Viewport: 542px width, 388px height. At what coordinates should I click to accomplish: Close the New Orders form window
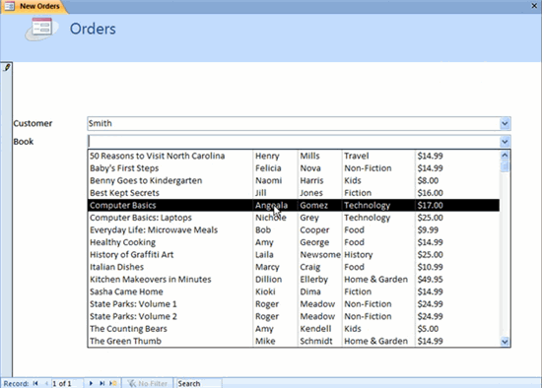pos(534,6)
